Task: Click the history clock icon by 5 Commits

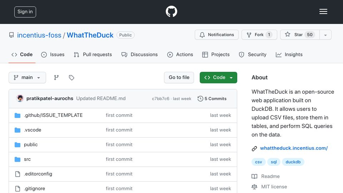Action: [200, 99]
